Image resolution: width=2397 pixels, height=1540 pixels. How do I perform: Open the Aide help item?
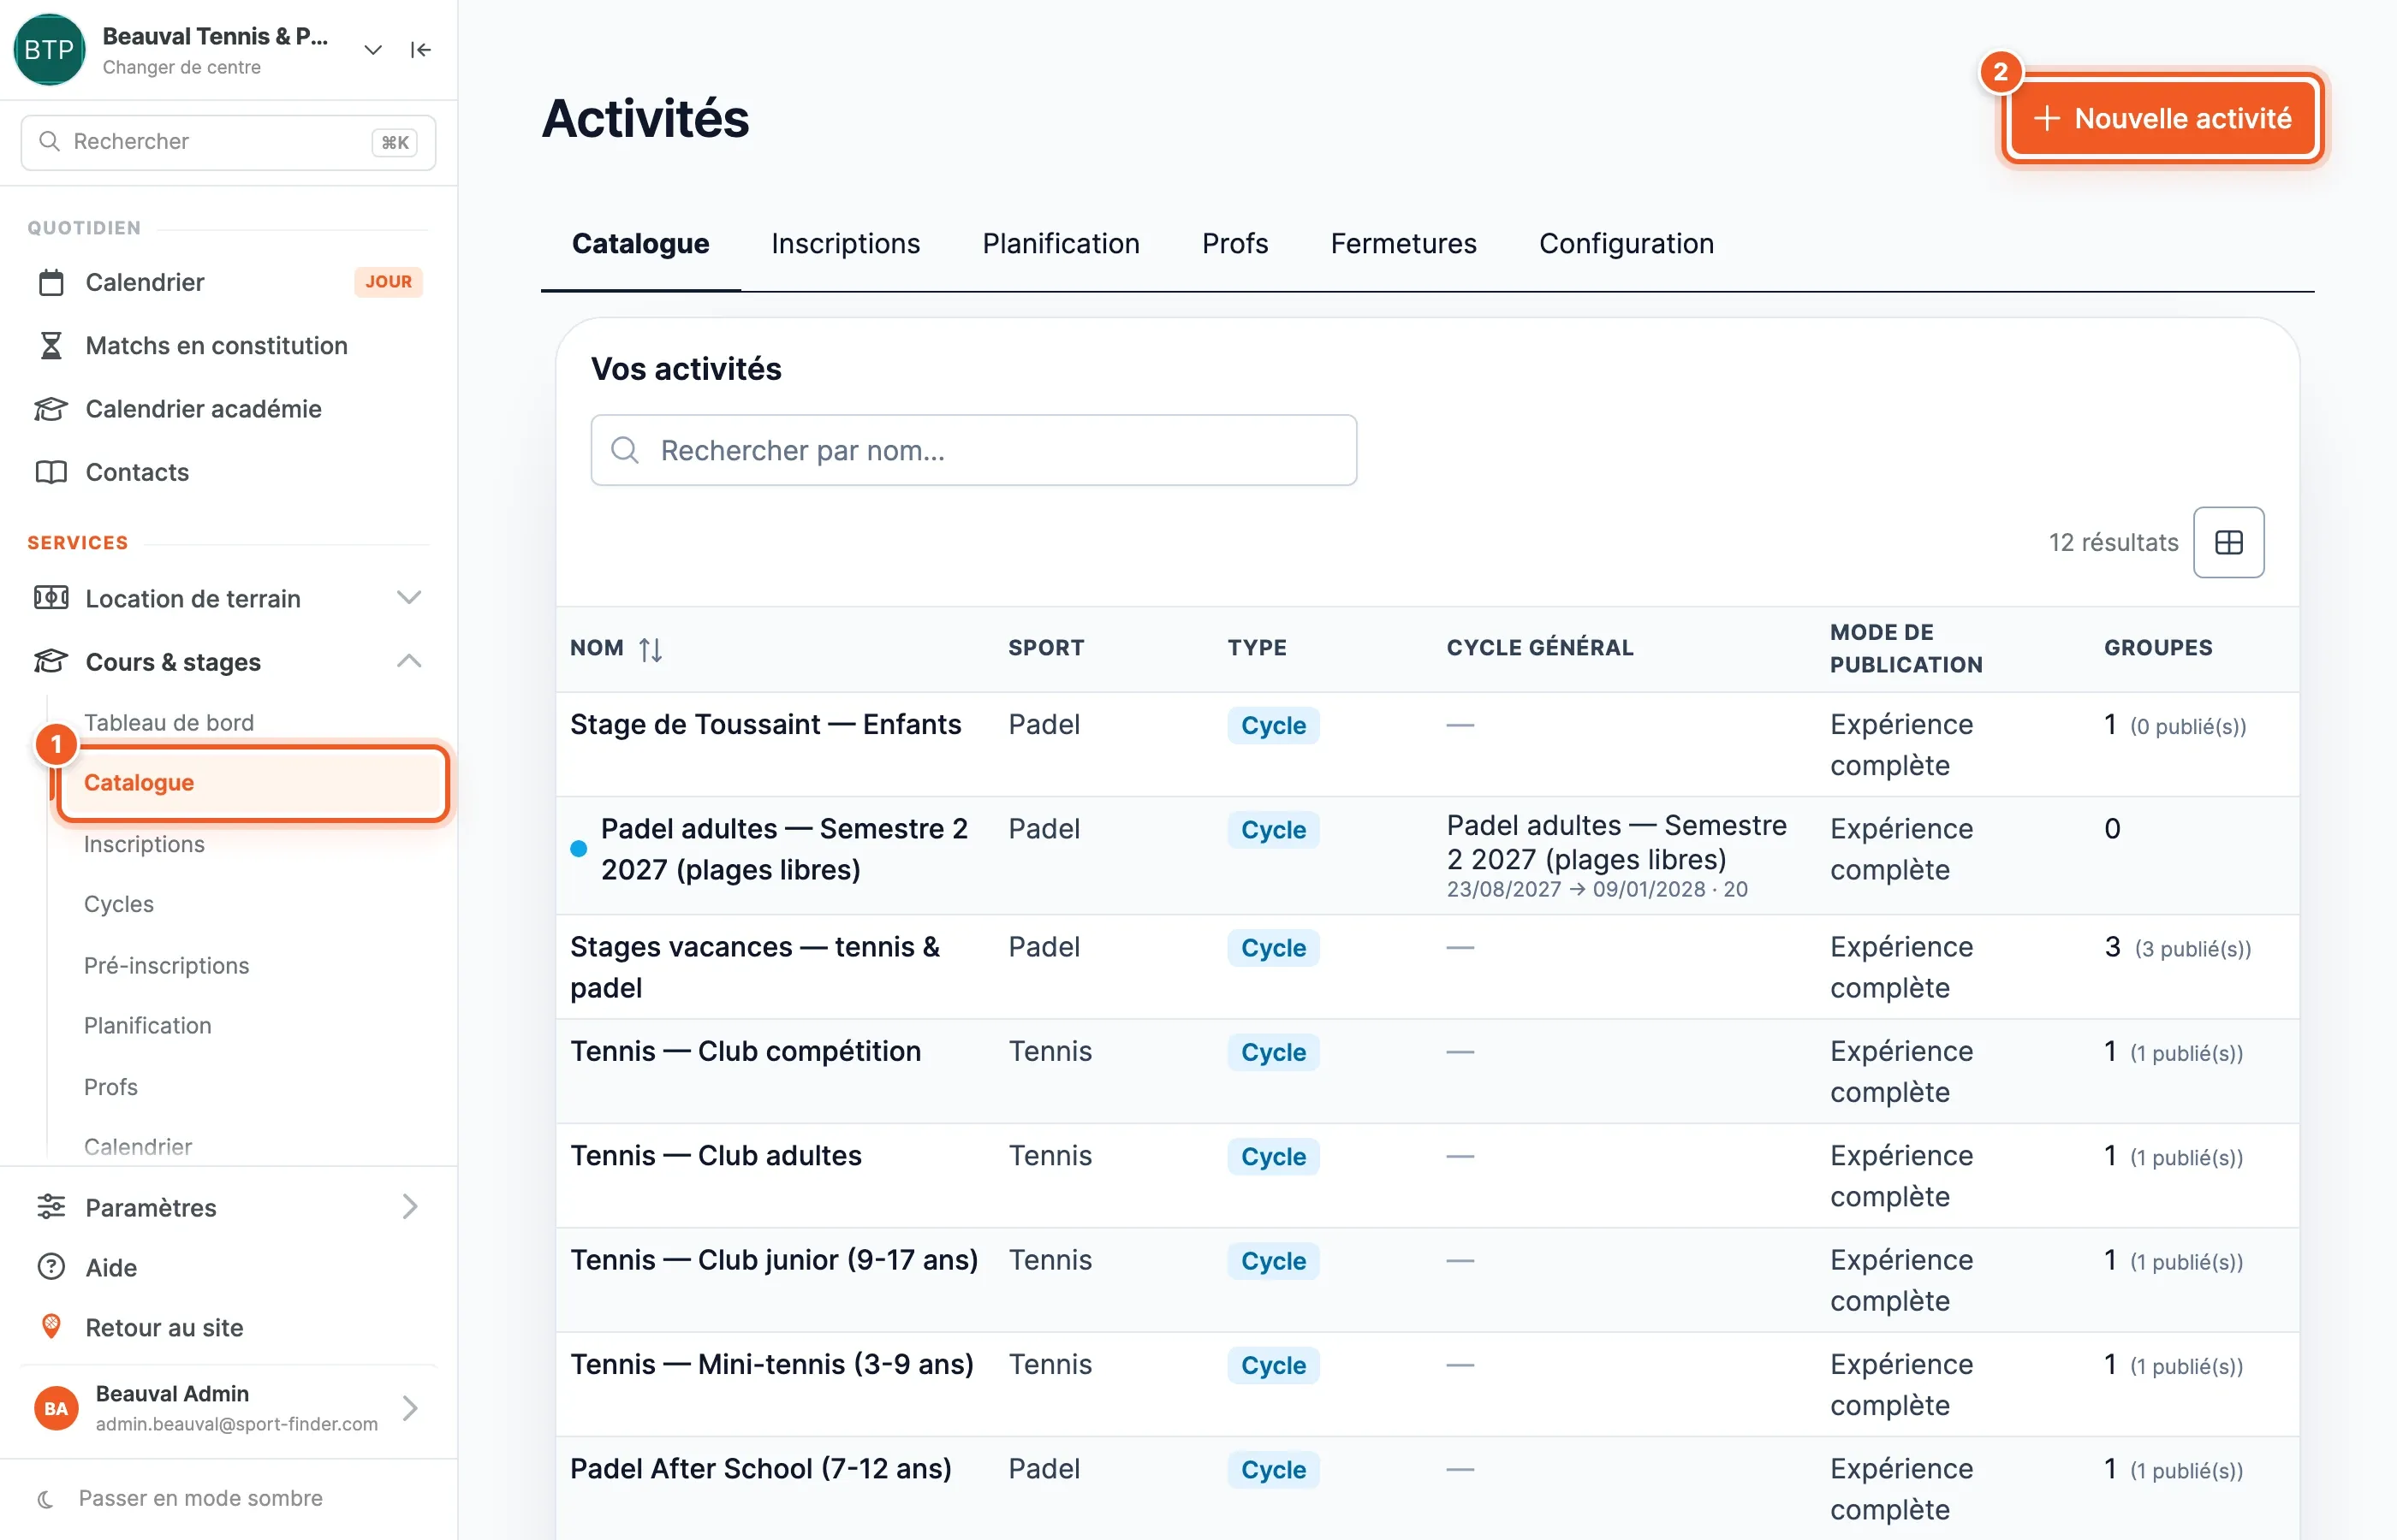[x=228, y=1267]
